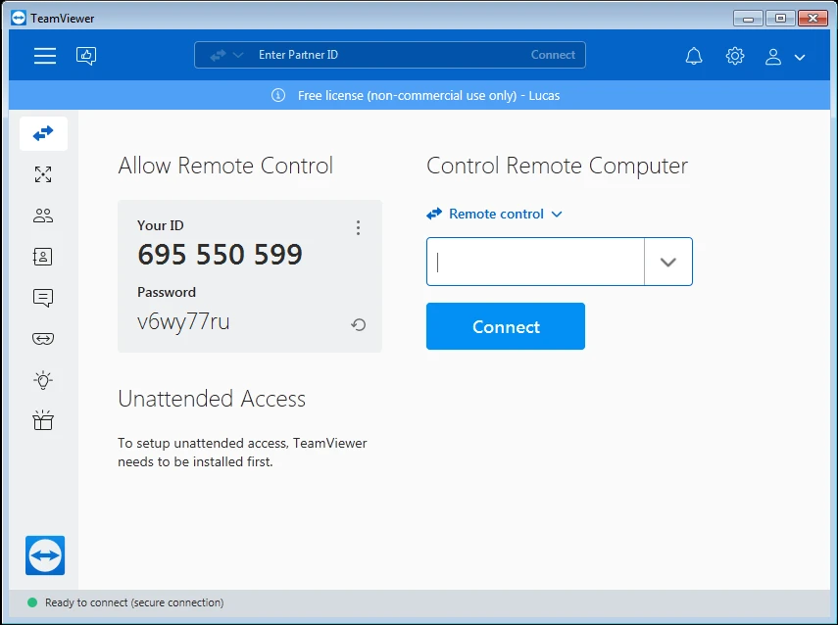
Task: Expand the Remote control mode dropdown
Action: pos(495,215)
